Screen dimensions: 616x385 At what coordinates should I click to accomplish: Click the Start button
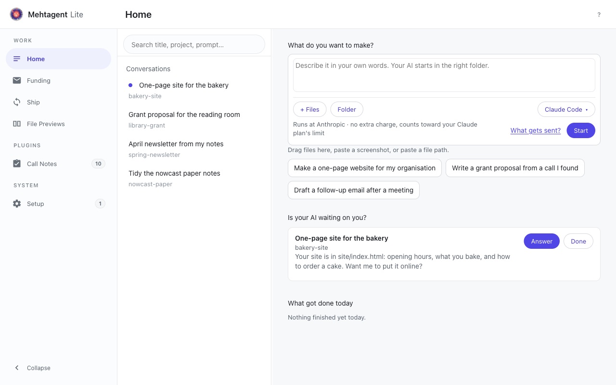pyautogui.click(x=581, y=130)
